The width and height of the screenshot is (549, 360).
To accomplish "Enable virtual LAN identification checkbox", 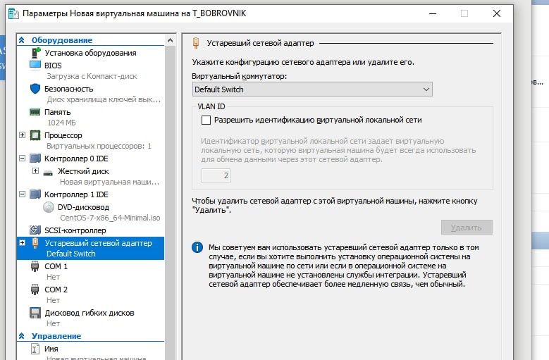I will click(206, 120).
